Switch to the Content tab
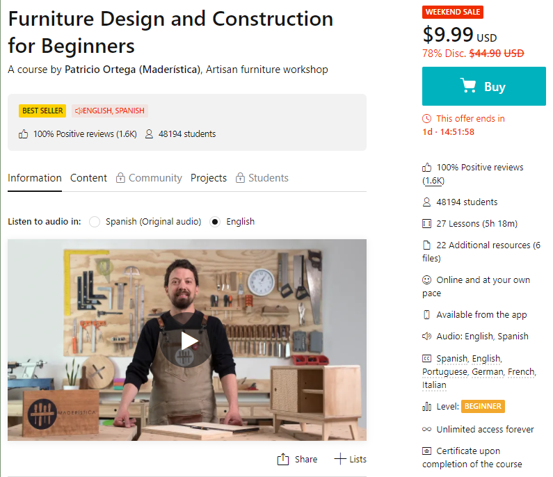 click(88, 178)
